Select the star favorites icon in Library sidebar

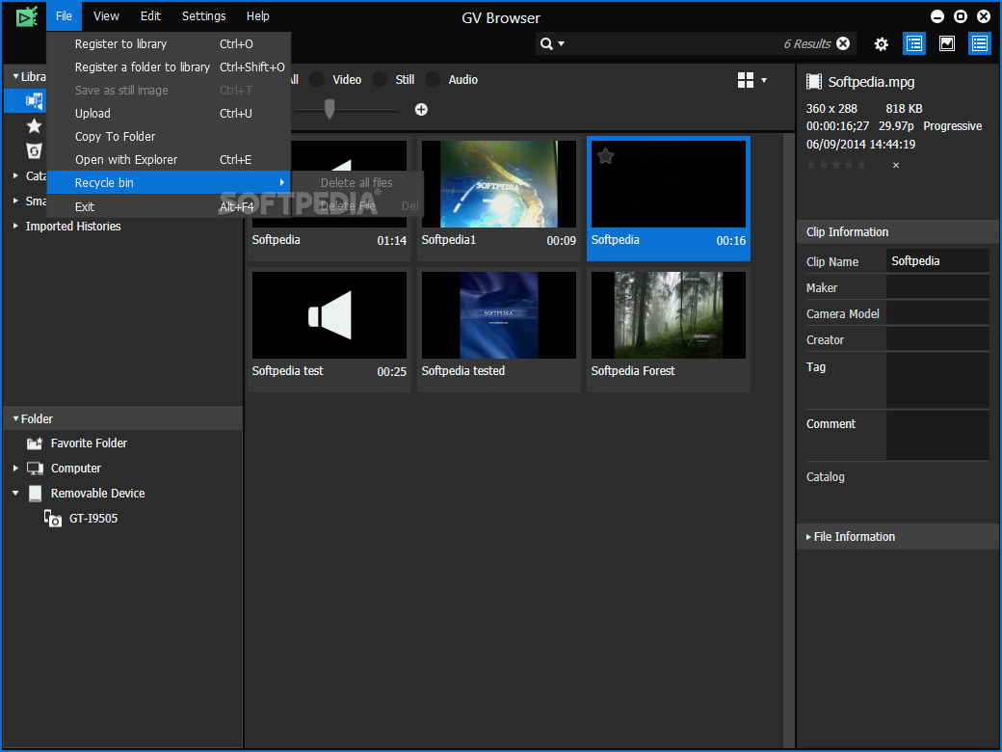(35, 126)
